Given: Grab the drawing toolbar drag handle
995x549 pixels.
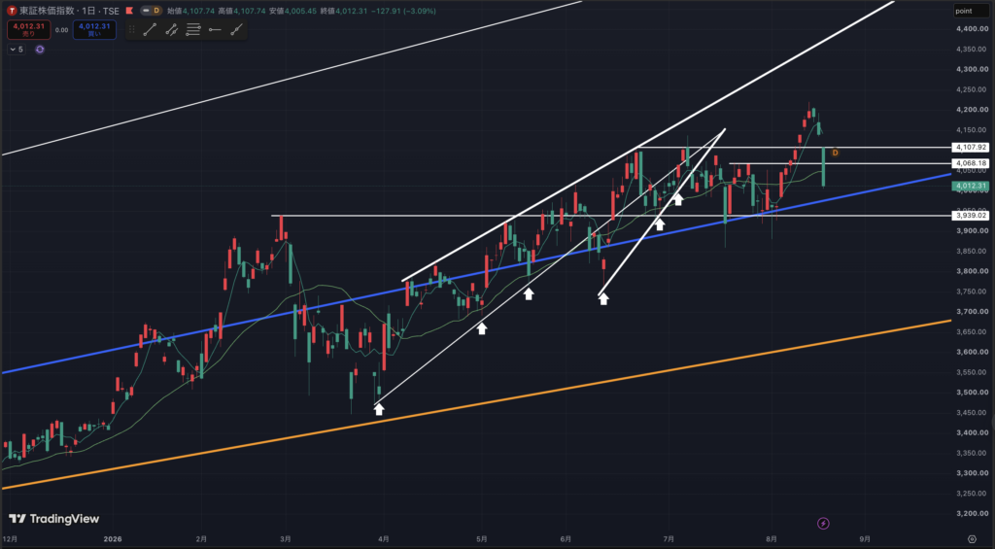Looking at the screenshot, I should click(132, 30).
